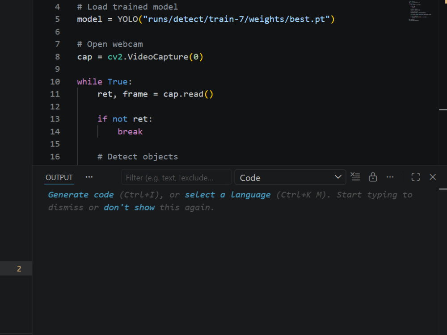Open the select a language link
This screenshot has height=335, width=447.
(228, 195)
